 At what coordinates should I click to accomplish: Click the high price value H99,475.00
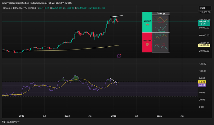[x=56, y=8]
